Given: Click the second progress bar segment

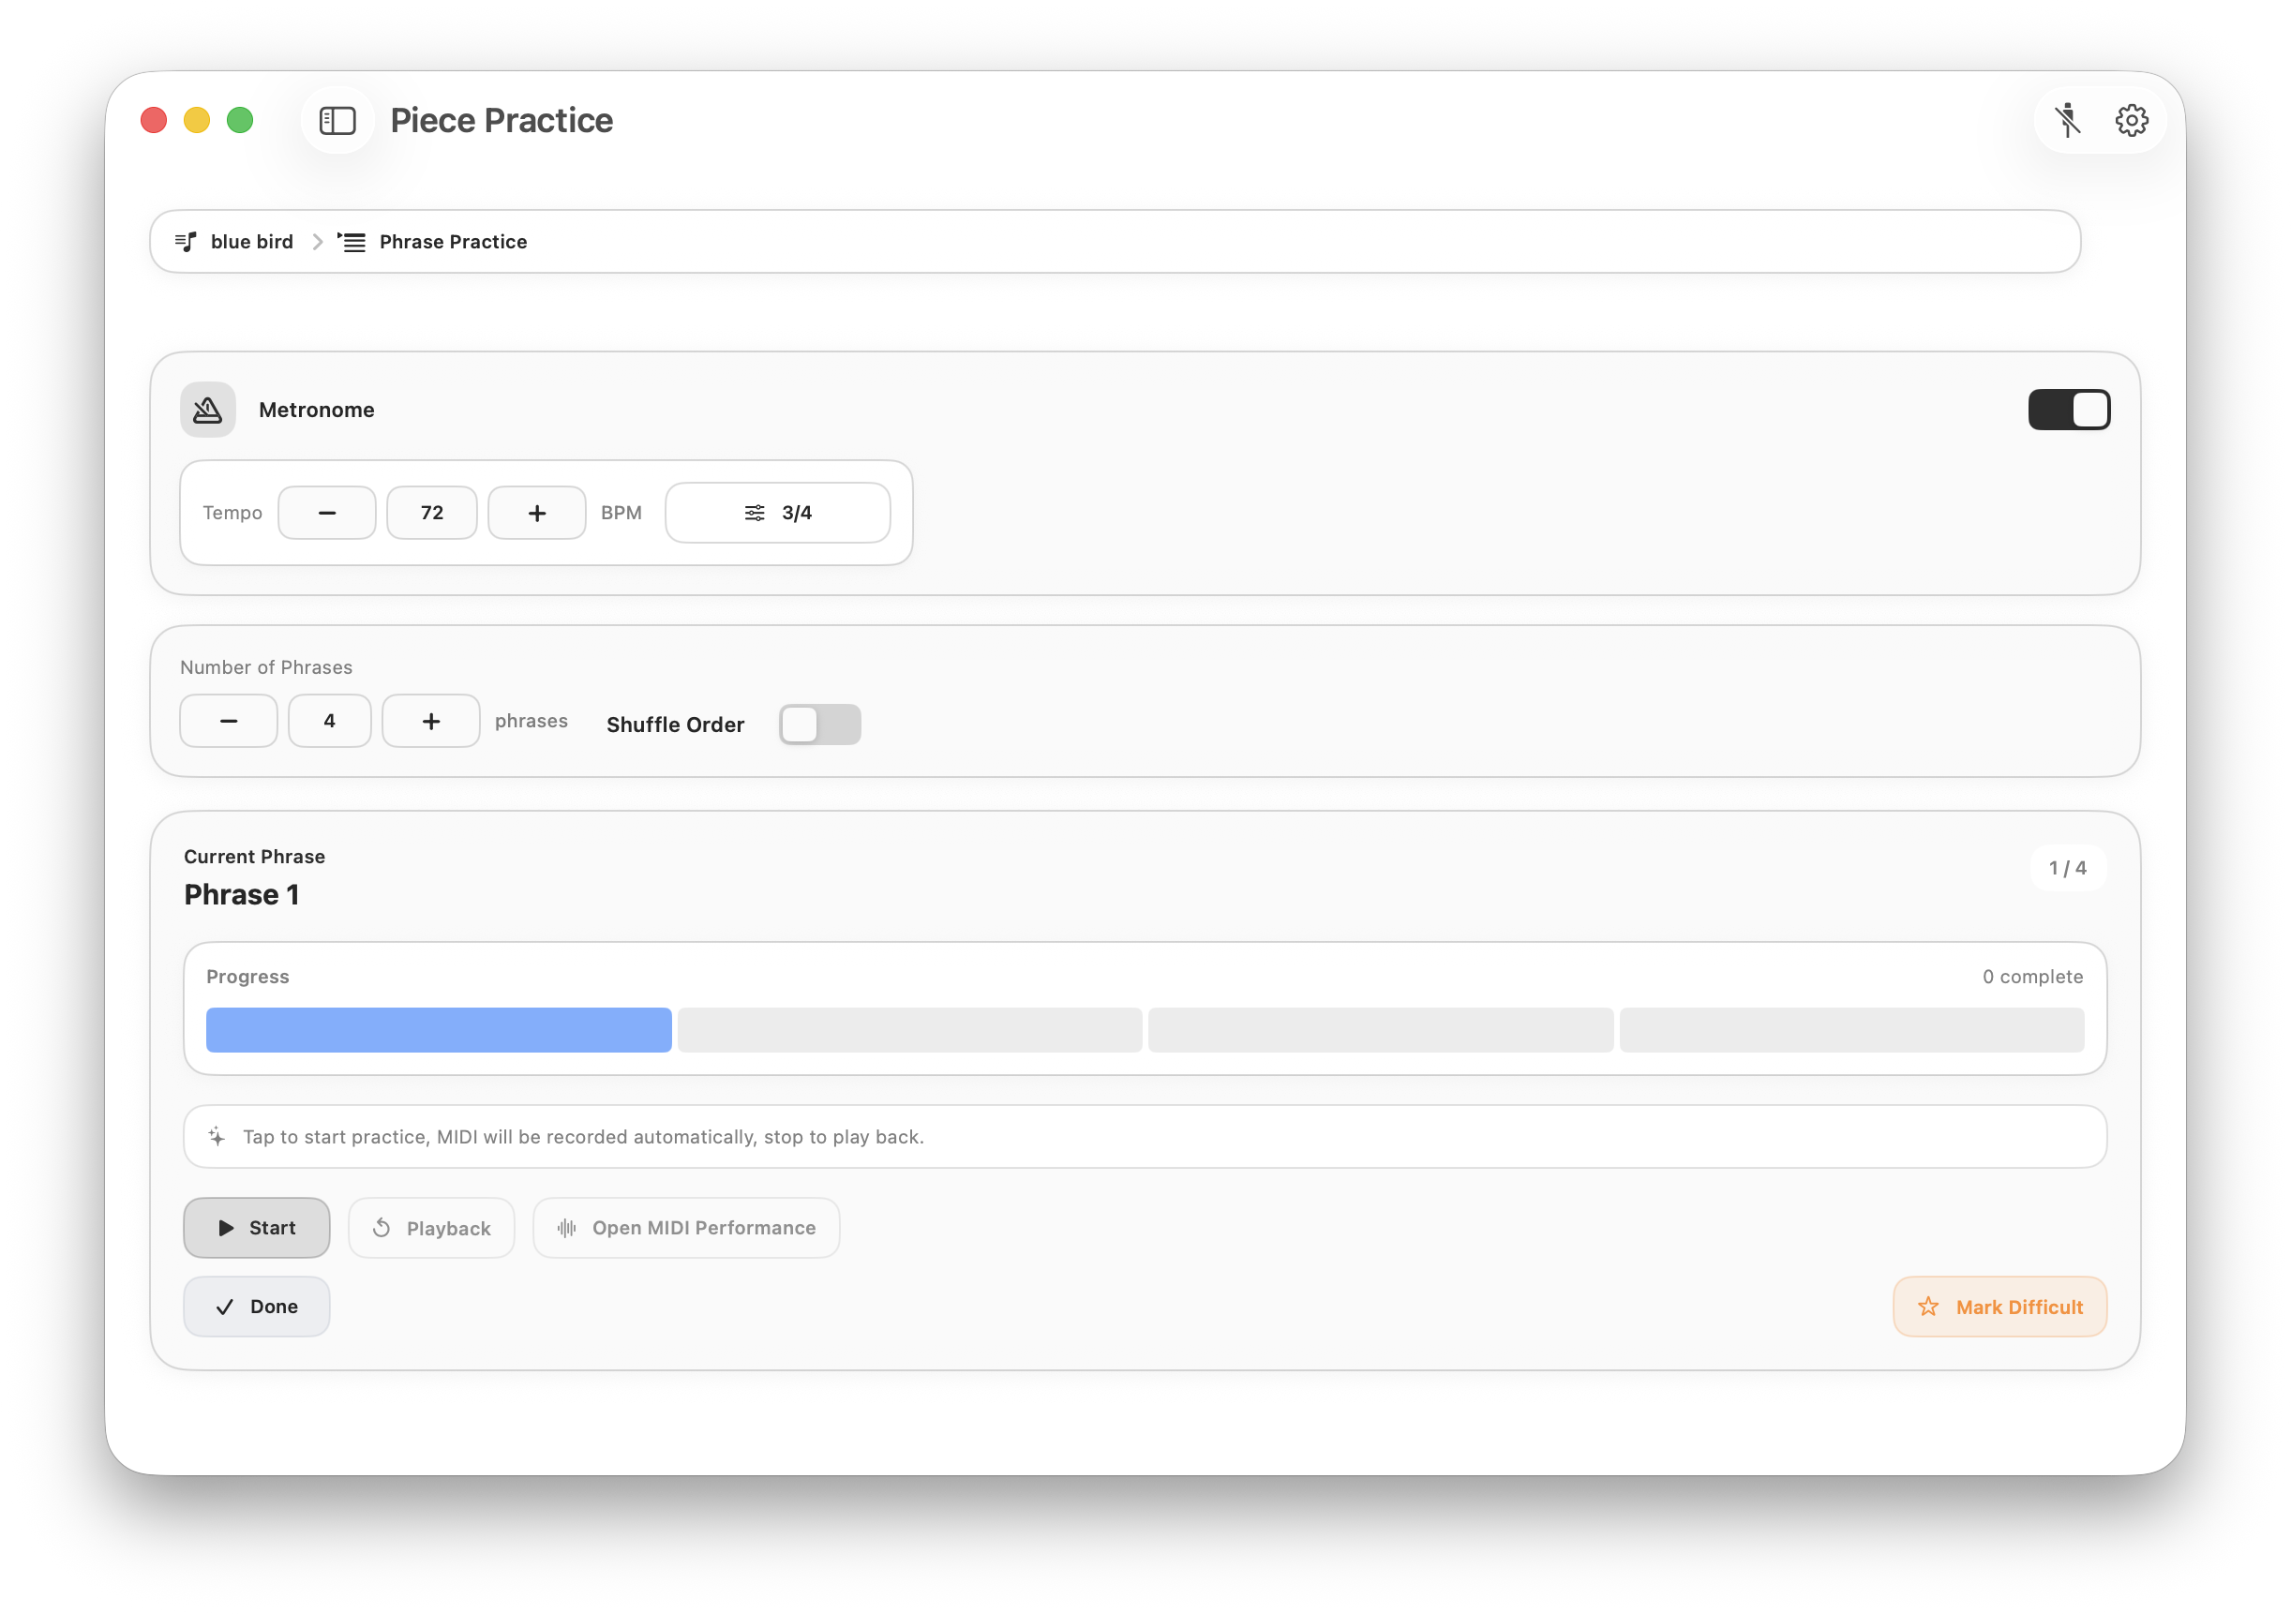Looking at the screenshot, I should point(909,1029).
